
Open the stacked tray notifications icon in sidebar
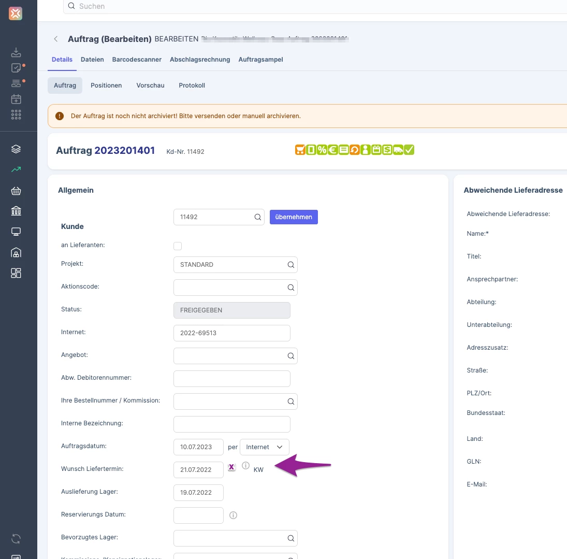pyautogui.click(x=16, y=83)
